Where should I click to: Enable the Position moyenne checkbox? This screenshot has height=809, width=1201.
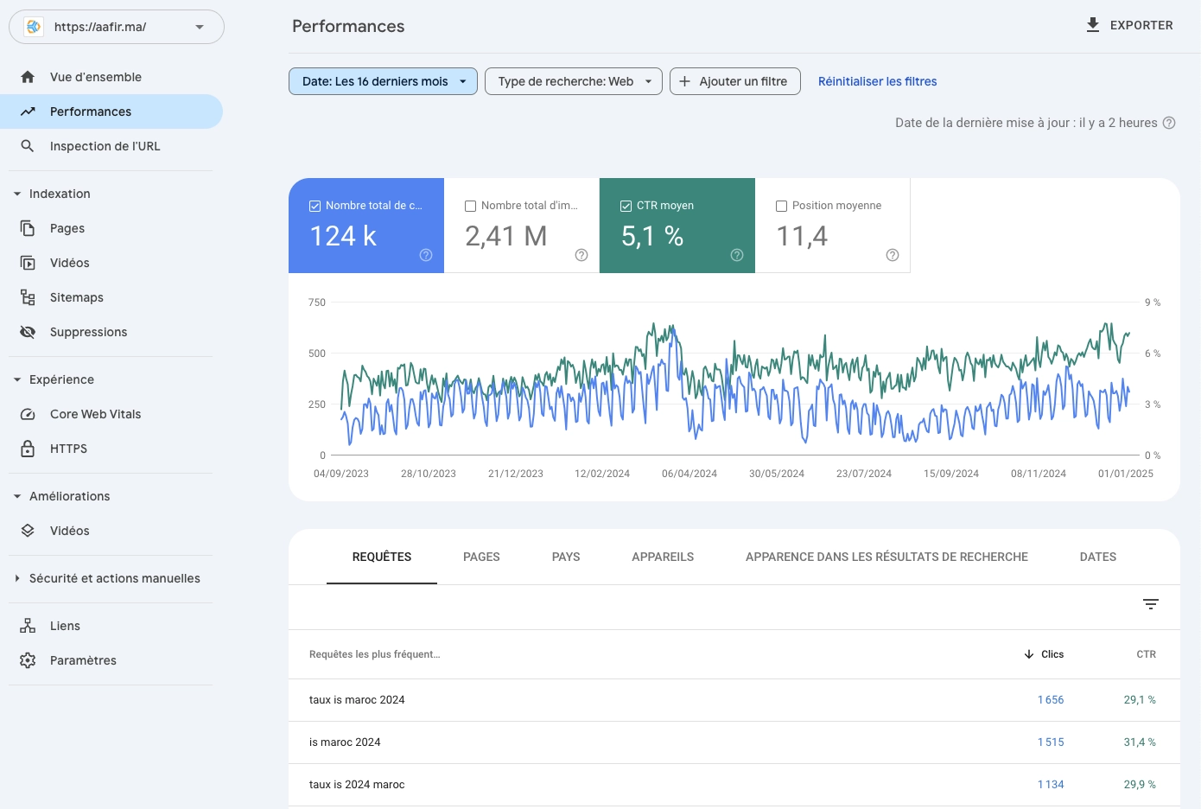coord(782,206)
